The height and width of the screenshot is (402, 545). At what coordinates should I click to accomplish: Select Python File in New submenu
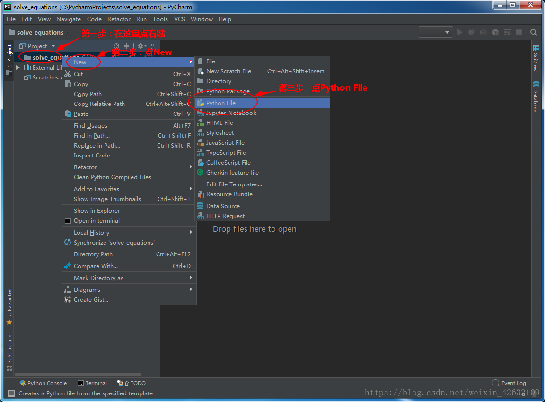tap(263, 103)
